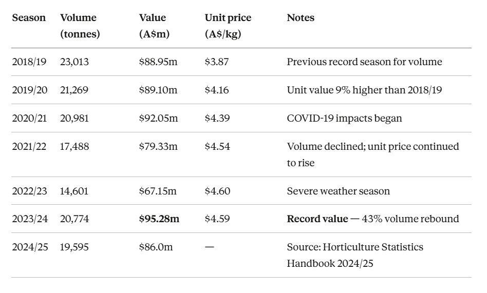Click the 17,488 volume cell
This screenshot has height=293, width=487.
[74, 146]
